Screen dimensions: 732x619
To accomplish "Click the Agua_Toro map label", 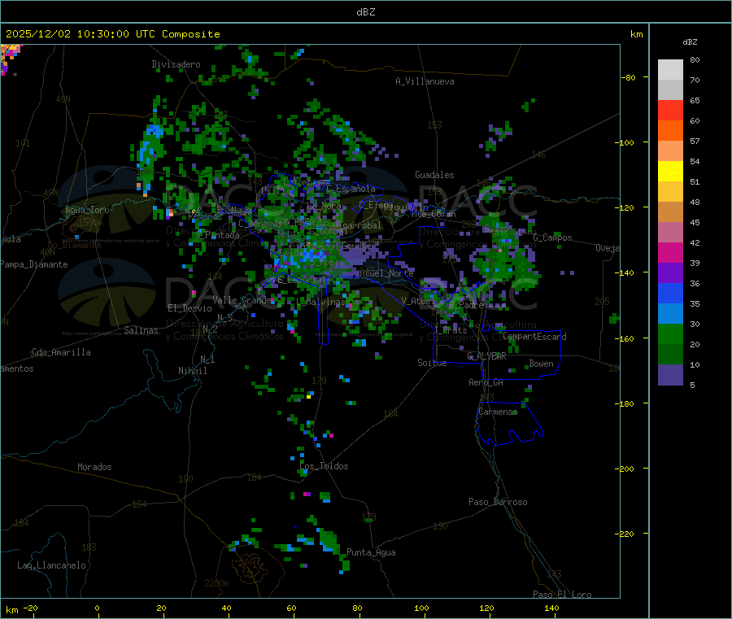I will [87, 210].
